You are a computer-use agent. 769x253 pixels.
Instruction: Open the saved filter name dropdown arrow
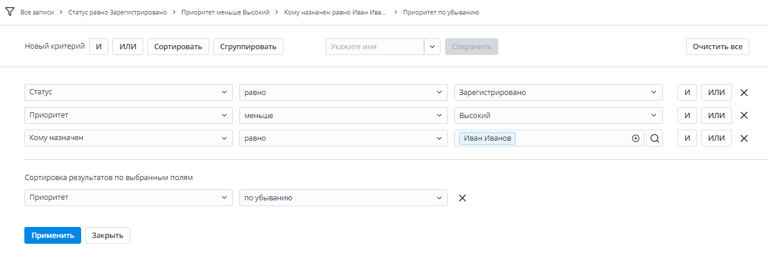(432, 47)
